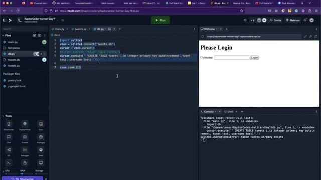The width and height of the screenshot is (321, 180).
Task: Open the Files section three-dot menu
Action: [x=45, y=35]
